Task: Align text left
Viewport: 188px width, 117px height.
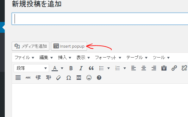Action: click(134, 68)
